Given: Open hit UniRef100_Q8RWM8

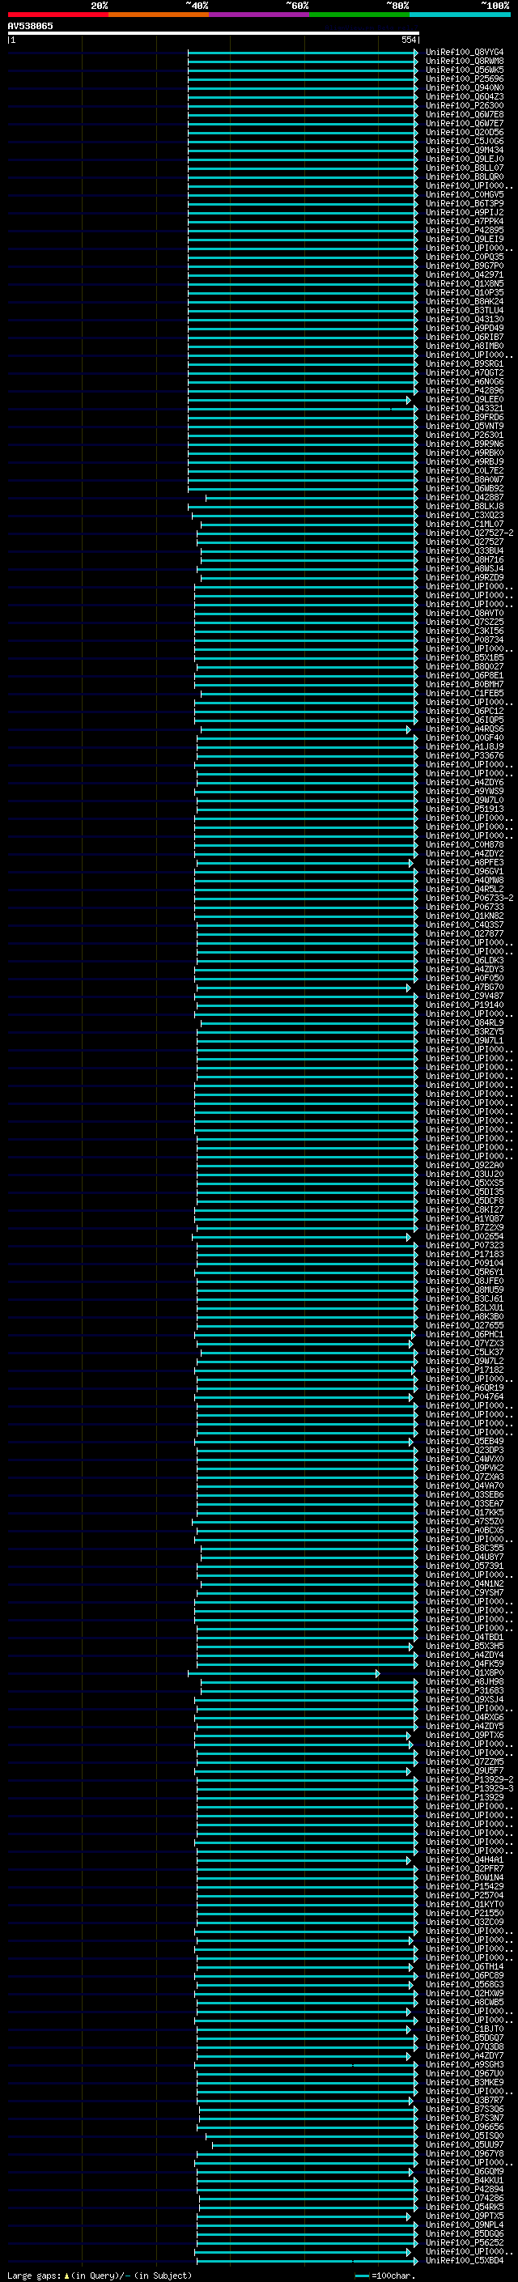Looking at the screenshot, I should point(465,62).
